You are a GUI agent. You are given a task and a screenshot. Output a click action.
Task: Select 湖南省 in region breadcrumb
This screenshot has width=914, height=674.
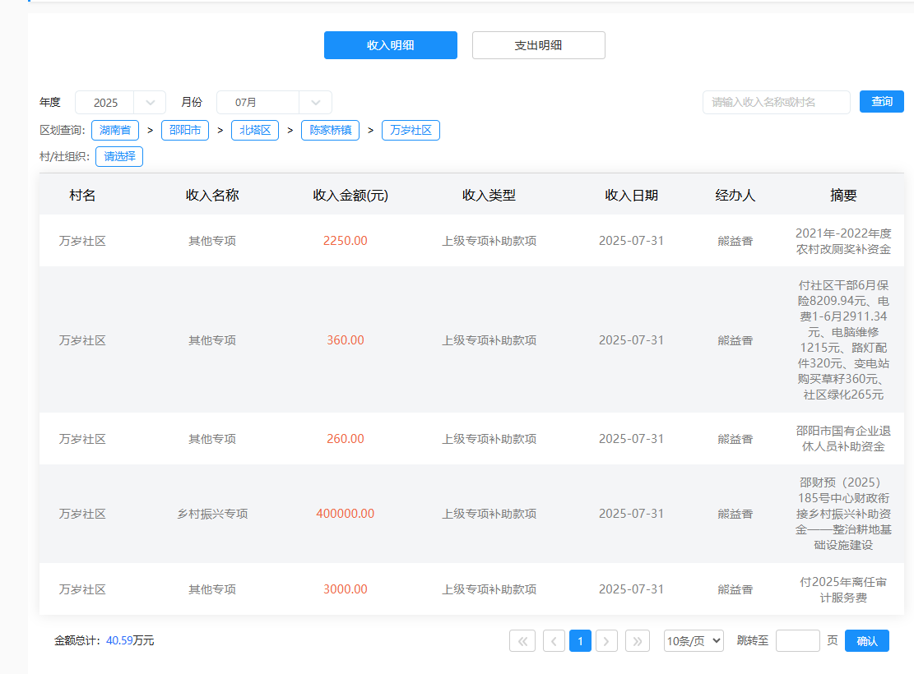tap(115, 131)
